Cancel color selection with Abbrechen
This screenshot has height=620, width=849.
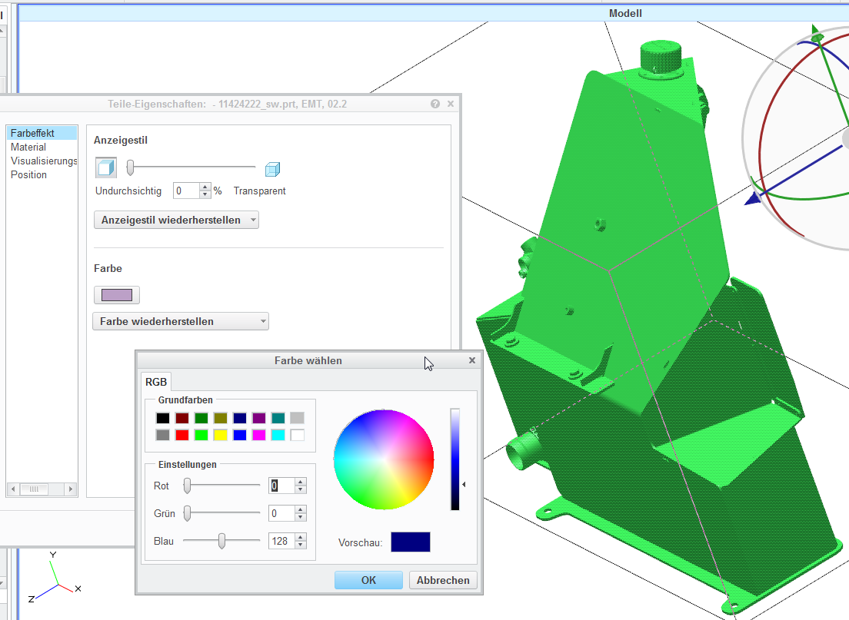point(443,580)
